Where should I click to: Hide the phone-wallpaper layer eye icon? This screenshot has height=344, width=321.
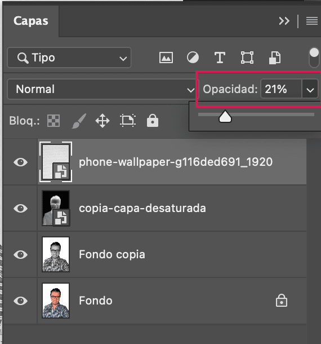pos(21,162)
